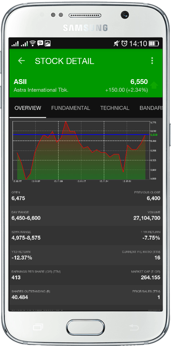Tap the battery indicator icon

(154, 44)
